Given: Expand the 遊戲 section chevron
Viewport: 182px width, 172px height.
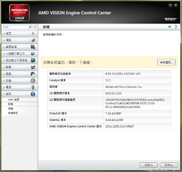Looking at the screenshot, I should coord(4,74).
